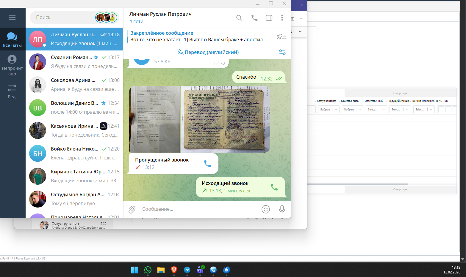
Task: Click the bottom Следующая button
Action: tap(400, 189)
